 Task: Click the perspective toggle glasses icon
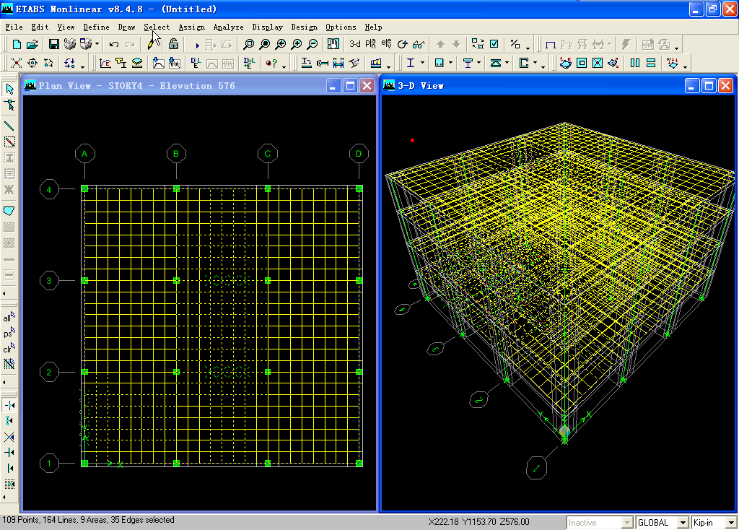pos(419,44)
